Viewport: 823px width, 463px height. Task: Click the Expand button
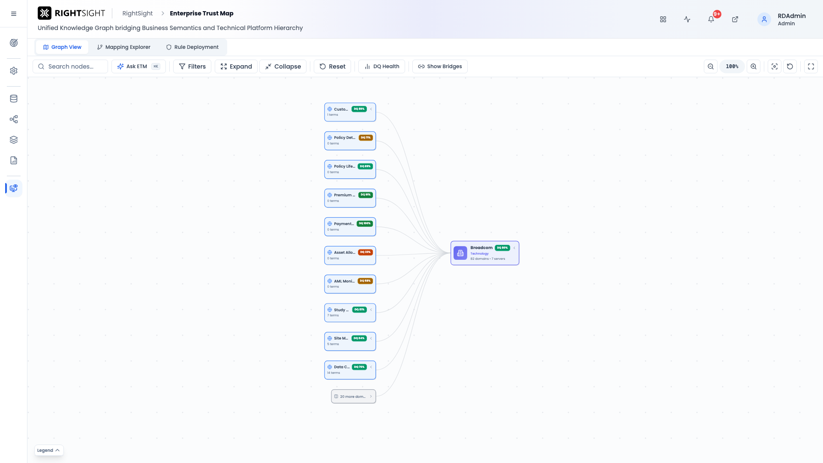pos(236,66)
